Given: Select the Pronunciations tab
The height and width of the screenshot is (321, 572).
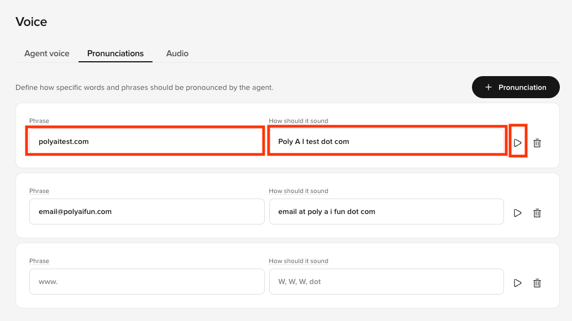Looking at the screenshot, I should 116,54.
